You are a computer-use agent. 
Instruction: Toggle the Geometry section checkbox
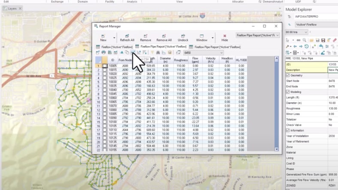coord(288,75)
